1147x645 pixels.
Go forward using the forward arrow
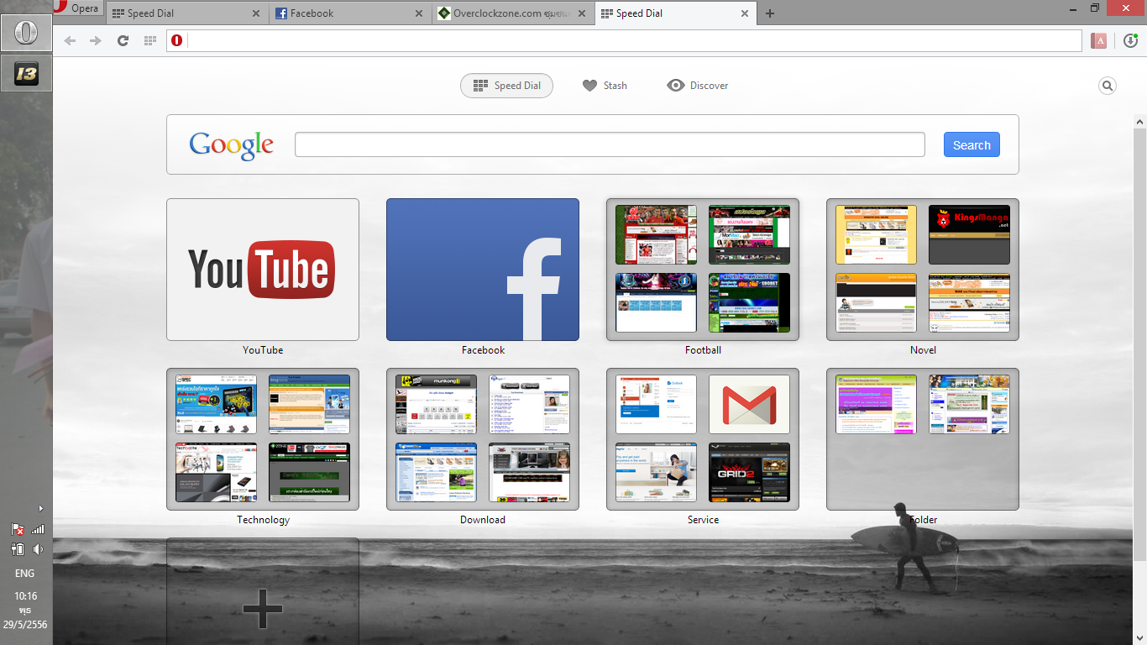point(96,40)
